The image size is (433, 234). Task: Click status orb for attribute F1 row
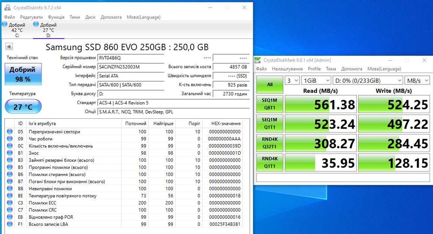tap(10, 224)
